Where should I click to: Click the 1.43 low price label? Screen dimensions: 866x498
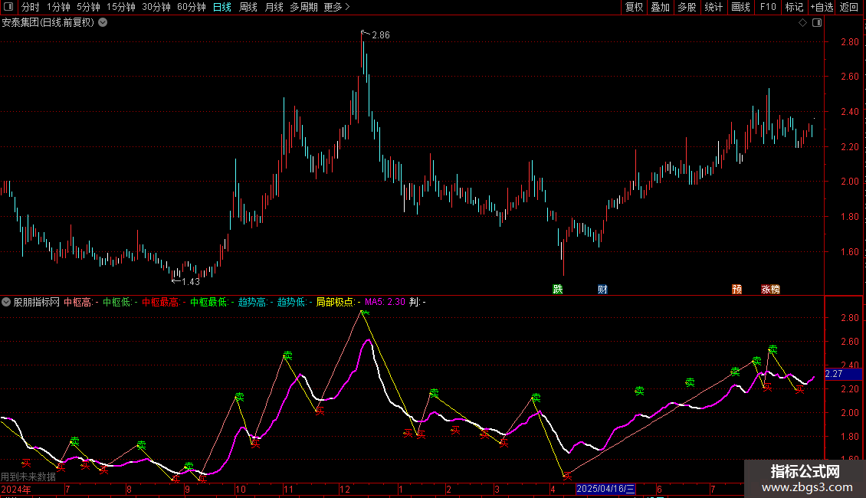(191, 282)
